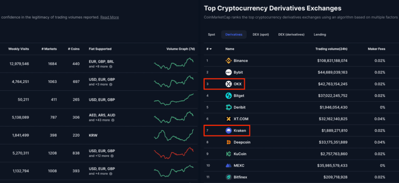
Task: Select the DEX (derivatives) tab
Action: (x=291, y=34)
